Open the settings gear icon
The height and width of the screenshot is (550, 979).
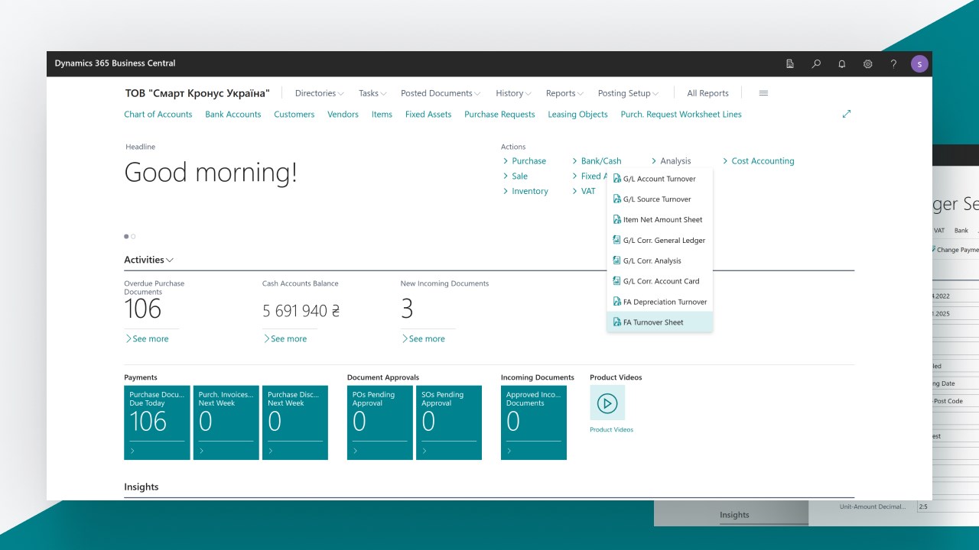point(868,63)
